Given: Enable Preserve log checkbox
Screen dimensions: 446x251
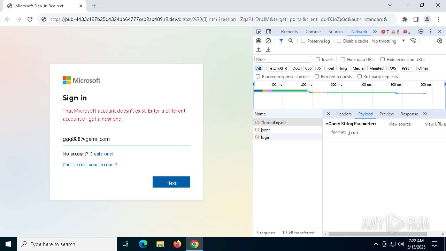Looking at the screenshot, I should (x=303, y=41).
